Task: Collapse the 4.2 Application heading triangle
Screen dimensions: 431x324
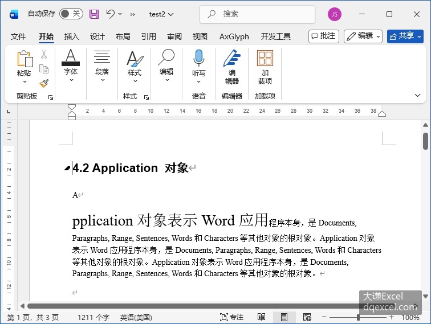Action: (67, 169)
